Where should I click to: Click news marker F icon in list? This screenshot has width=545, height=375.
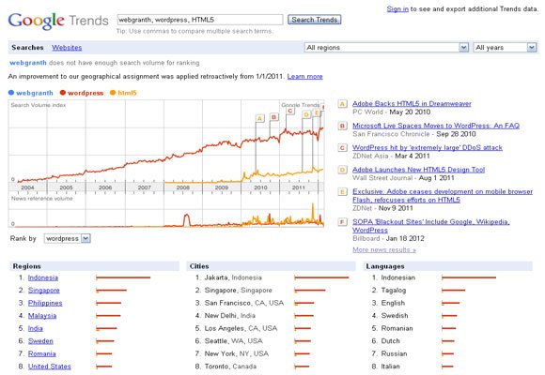[342, 222]
